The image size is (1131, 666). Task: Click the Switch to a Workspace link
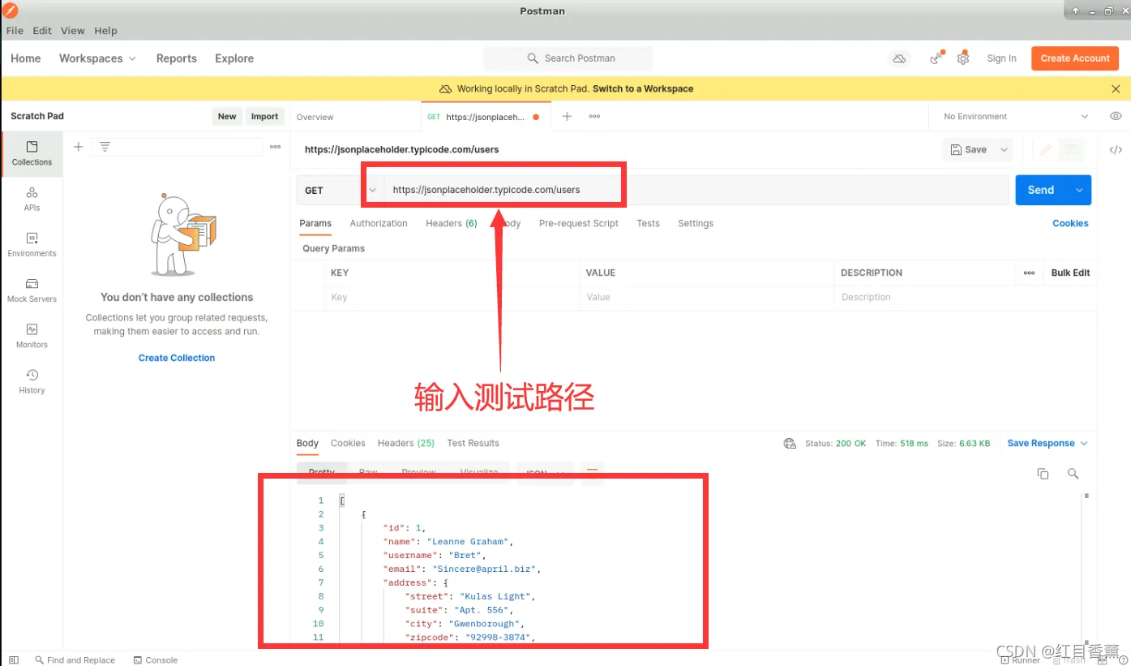point(643,89)
